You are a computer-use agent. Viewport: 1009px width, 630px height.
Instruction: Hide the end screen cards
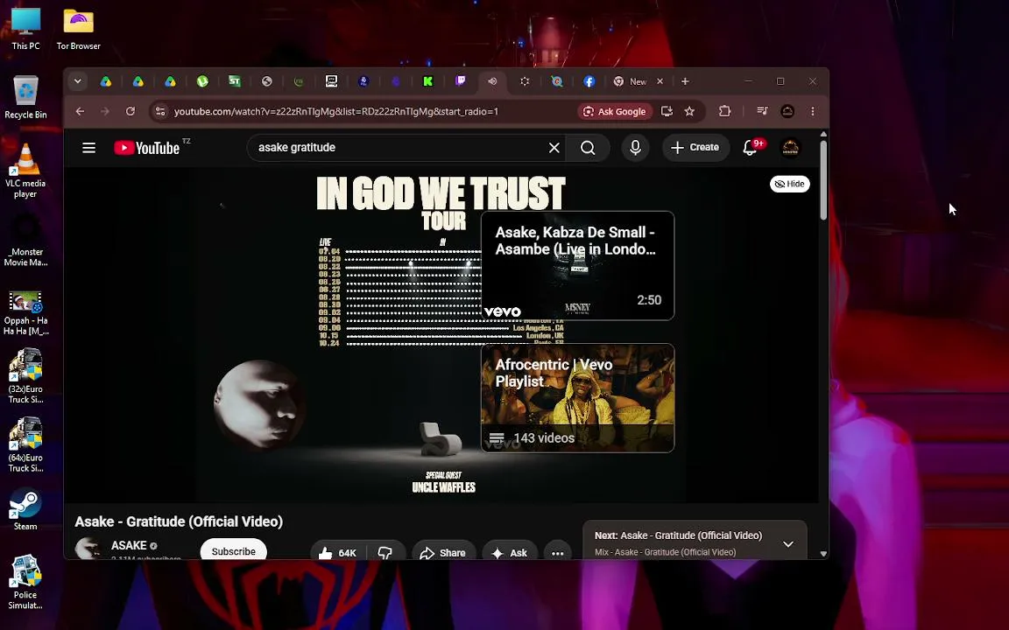pyautogui.click(x=789, y=184)
